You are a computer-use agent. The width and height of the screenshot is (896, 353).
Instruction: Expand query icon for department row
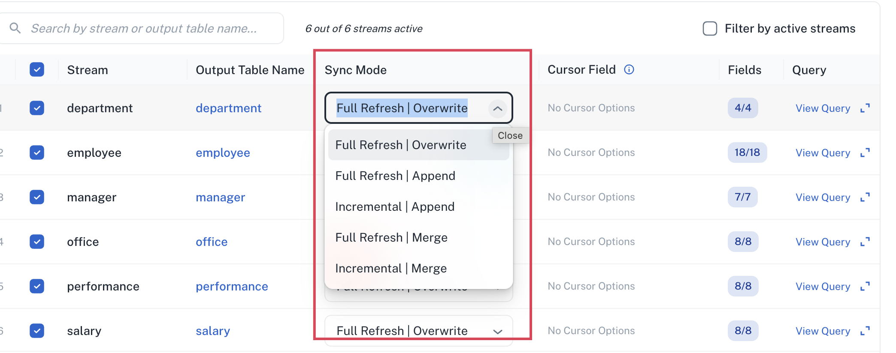(865, 108)
